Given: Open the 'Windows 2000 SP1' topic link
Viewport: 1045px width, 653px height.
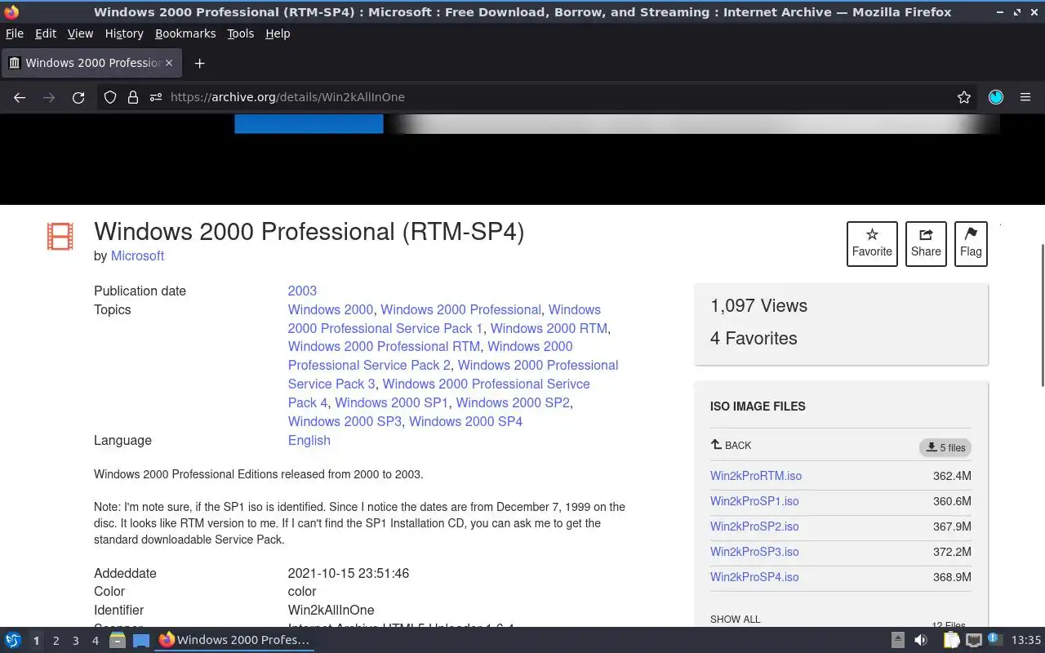Looking at the screenshot, I should [392, 402].
